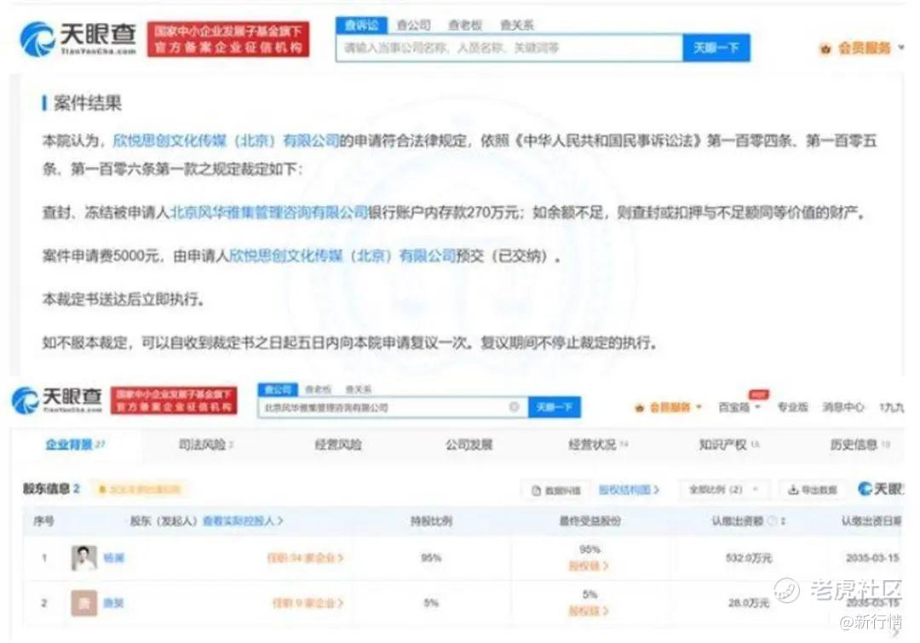This screenshot has height=643, width=920.
Task: Open 欣悦思创文化传媒 link in the 本院认为 paragraph
Action: tap(227, 141)
